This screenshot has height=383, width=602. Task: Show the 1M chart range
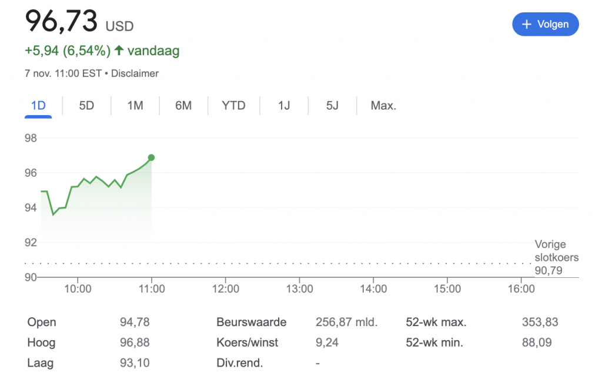[135, 106]
